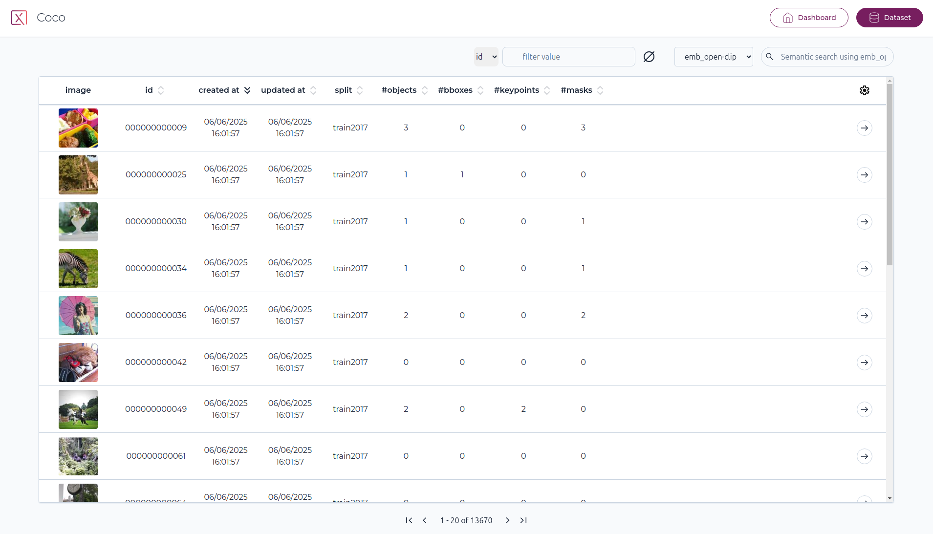
Task: Click #keypoints value 2 in row 000000000049
Action: tap(523, 409)
